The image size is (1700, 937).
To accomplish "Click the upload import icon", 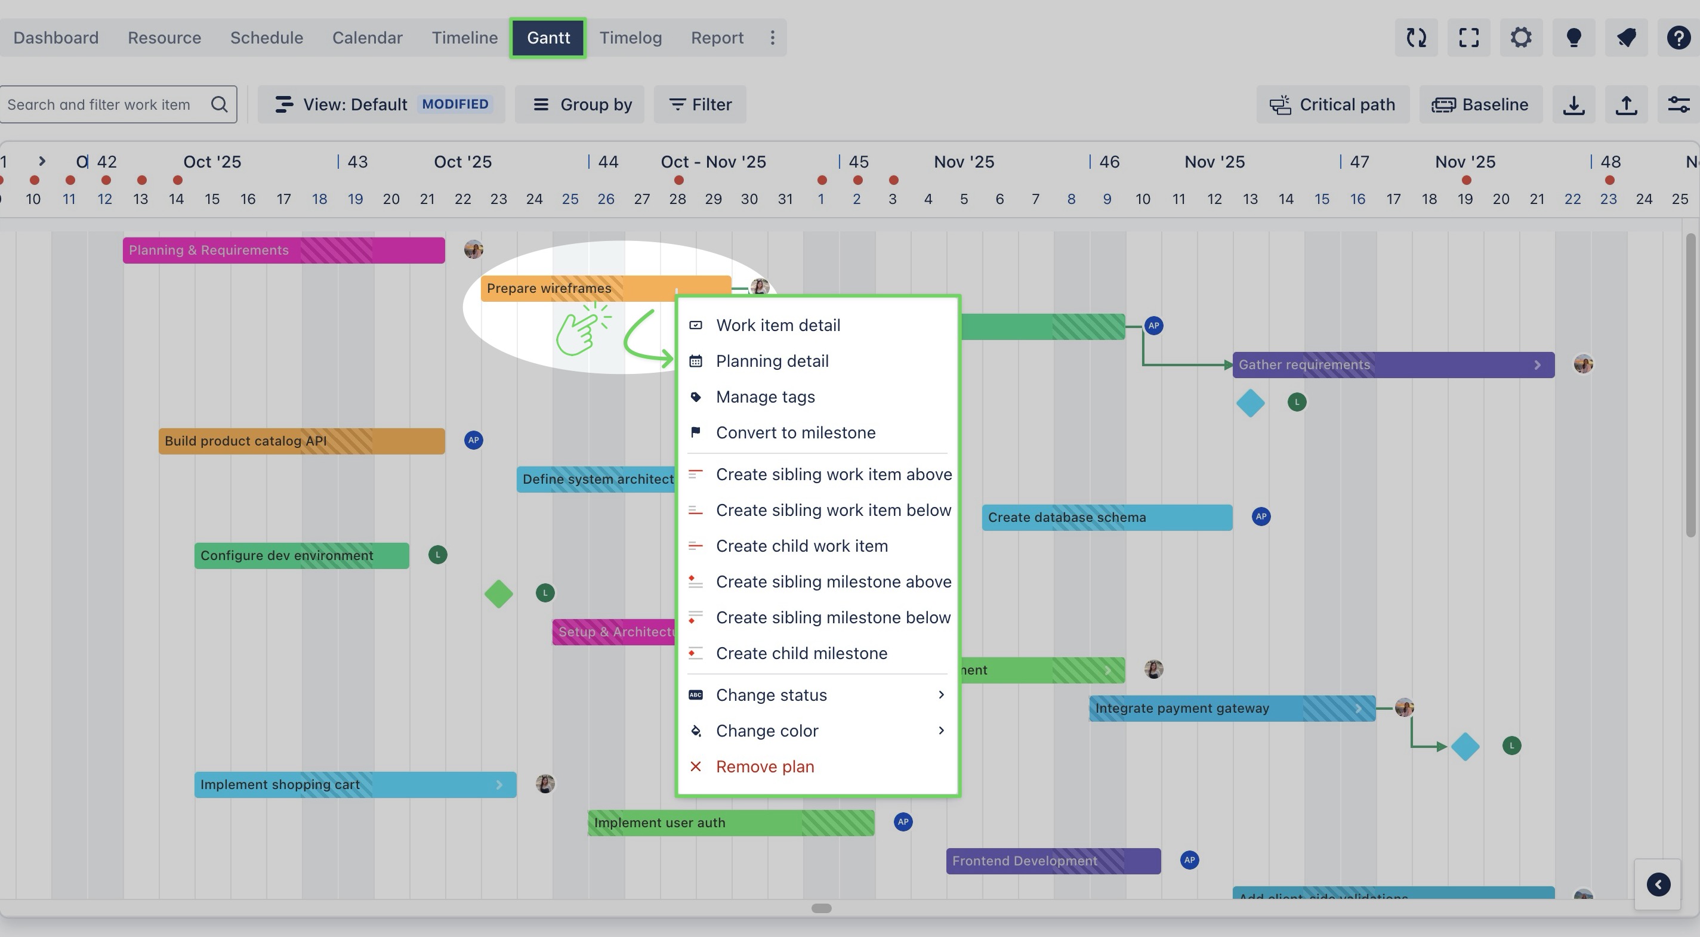I will tap(1626, 104).
